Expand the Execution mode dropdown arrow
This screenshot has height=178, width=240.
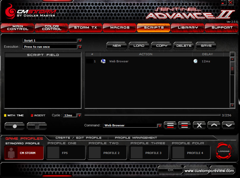80,47
